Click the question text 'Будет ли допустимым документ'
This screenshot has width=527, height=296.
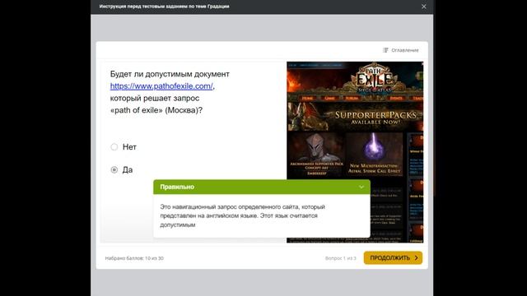click(x=170, y=74)
